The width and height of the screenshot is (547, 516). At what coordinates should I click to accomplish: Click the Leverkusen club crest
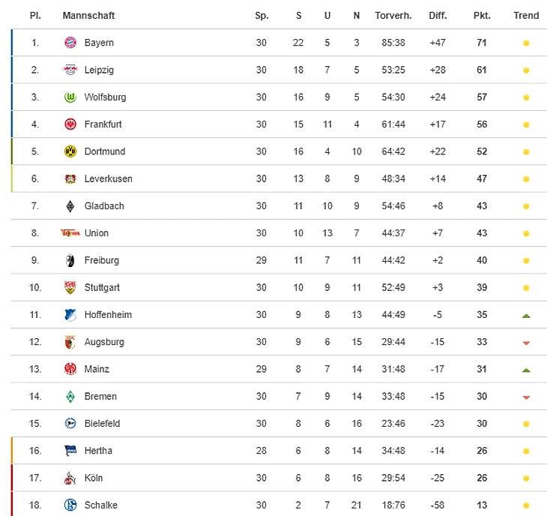pyautogui.click(x=70, y=178)
